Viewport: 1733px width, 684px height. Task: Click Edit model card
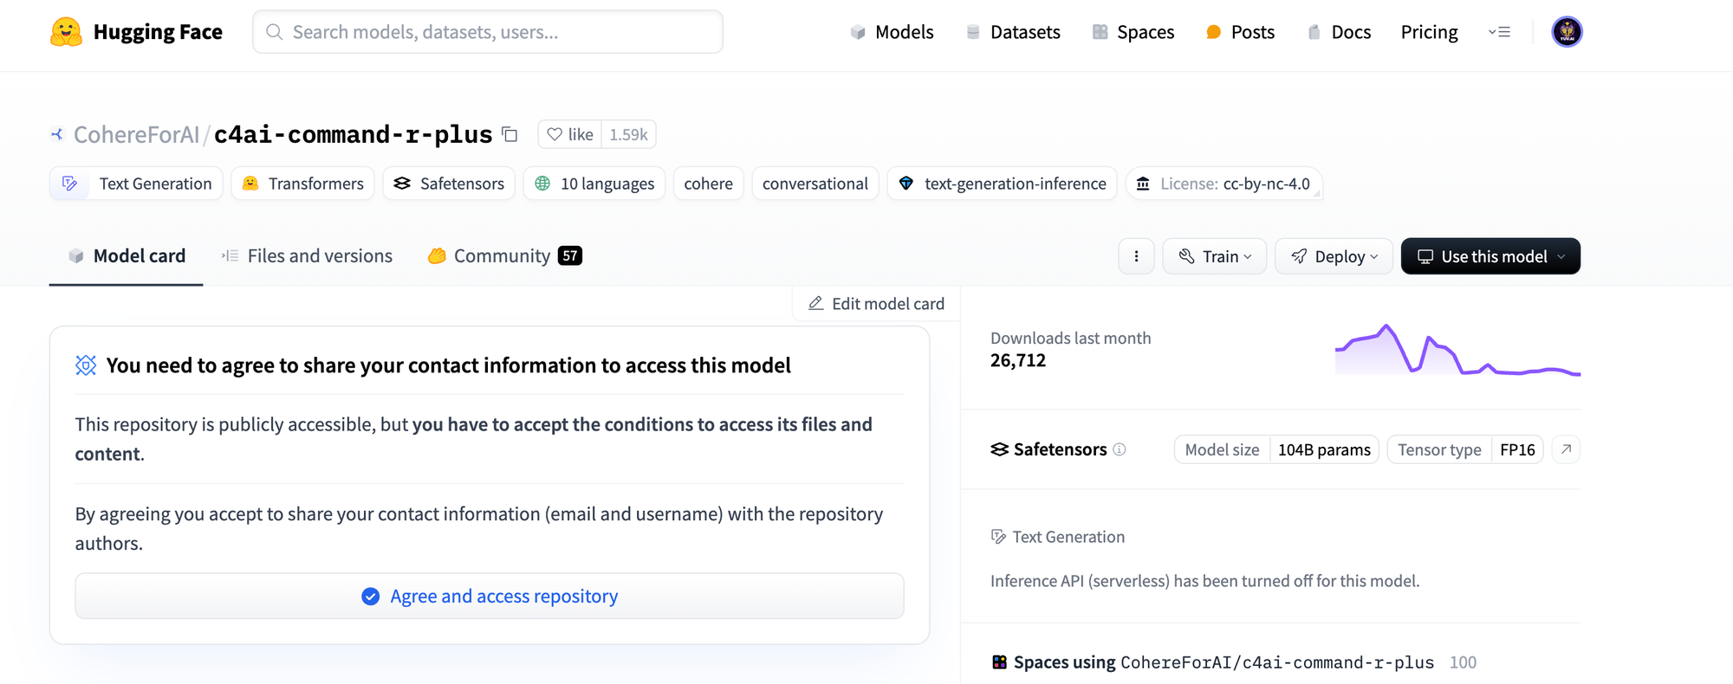pyautogui.click(x=876, y=304)
